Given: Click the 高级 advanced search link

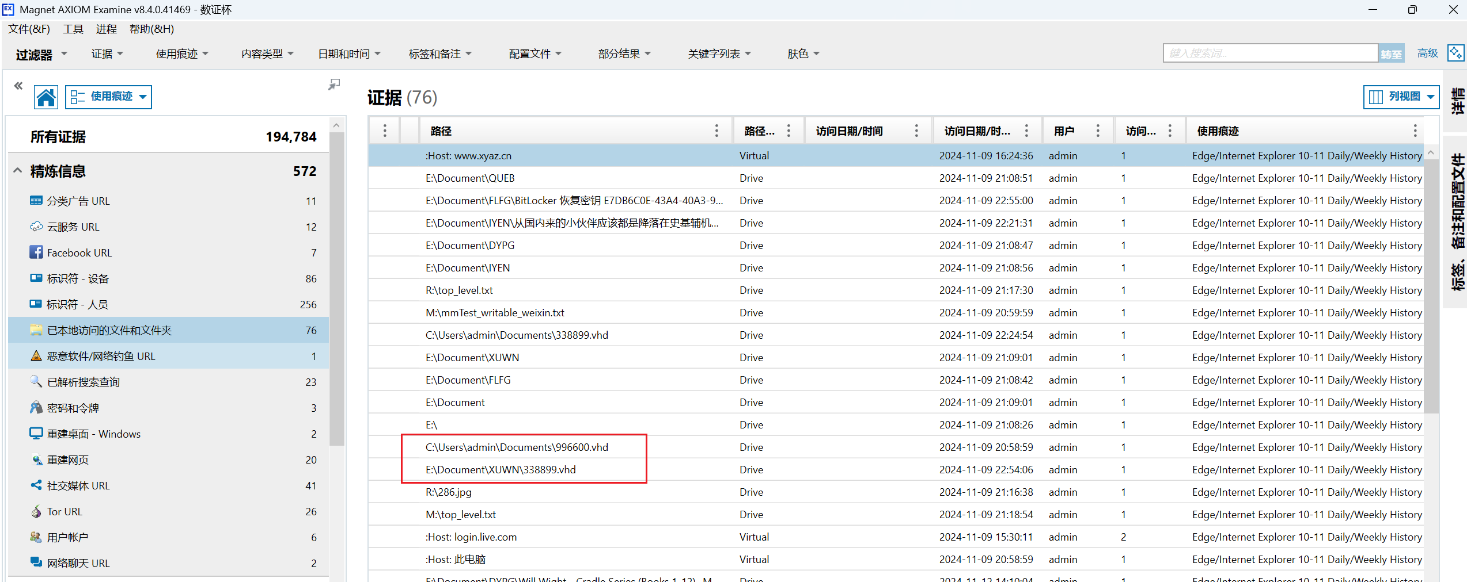Looking at the screenshot, I should pos(1427,53).
